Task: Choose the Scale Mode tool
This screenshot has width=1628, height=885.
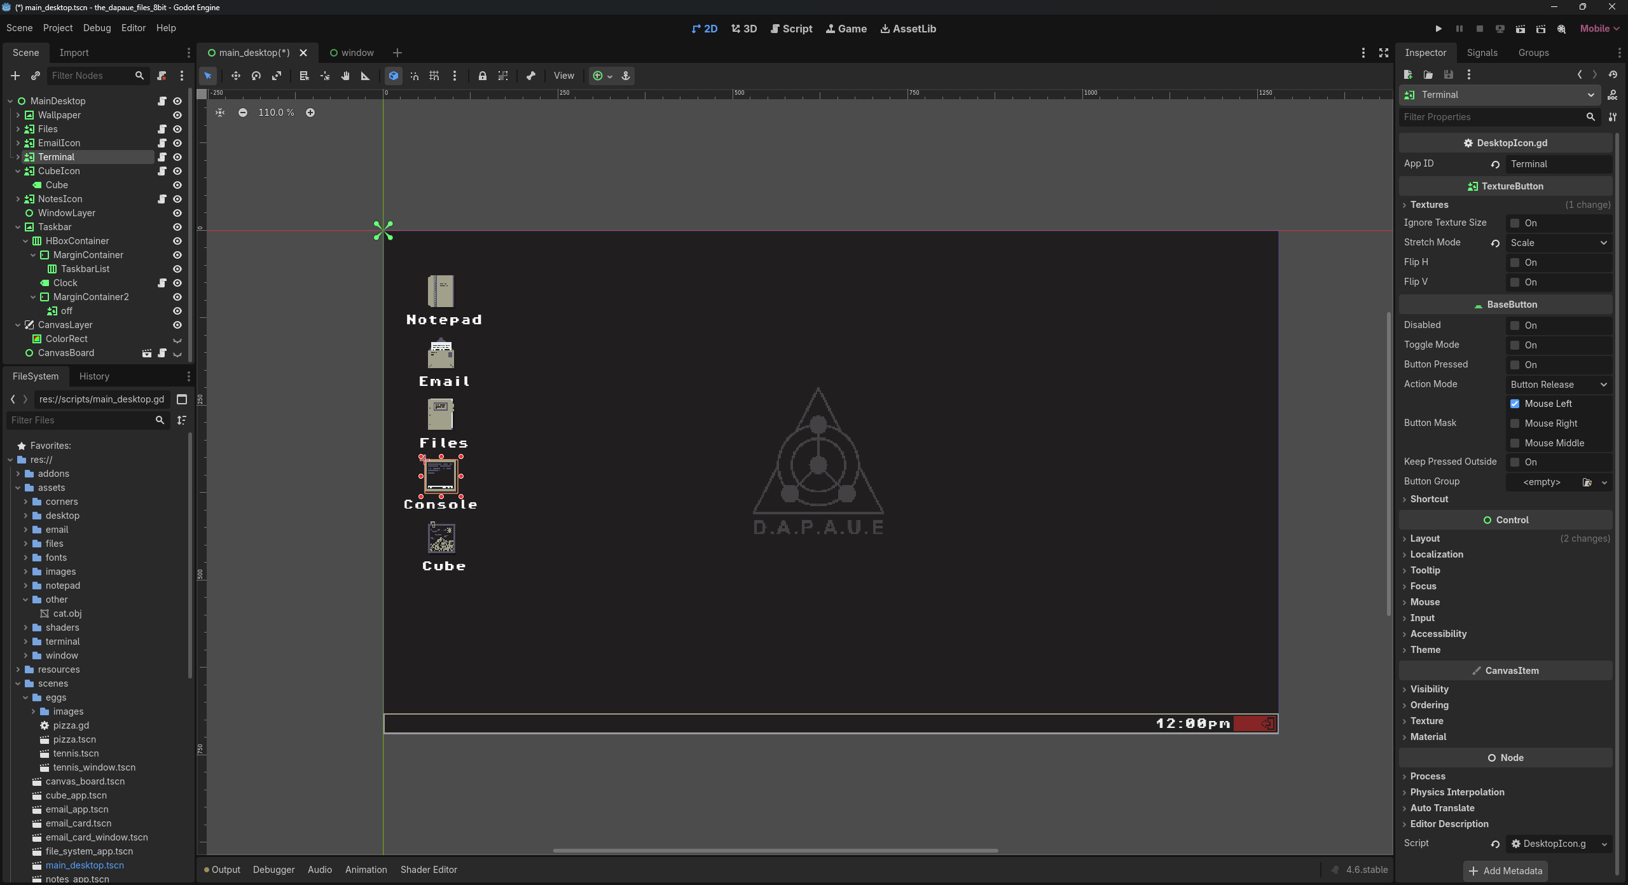Action: [277, 76]
